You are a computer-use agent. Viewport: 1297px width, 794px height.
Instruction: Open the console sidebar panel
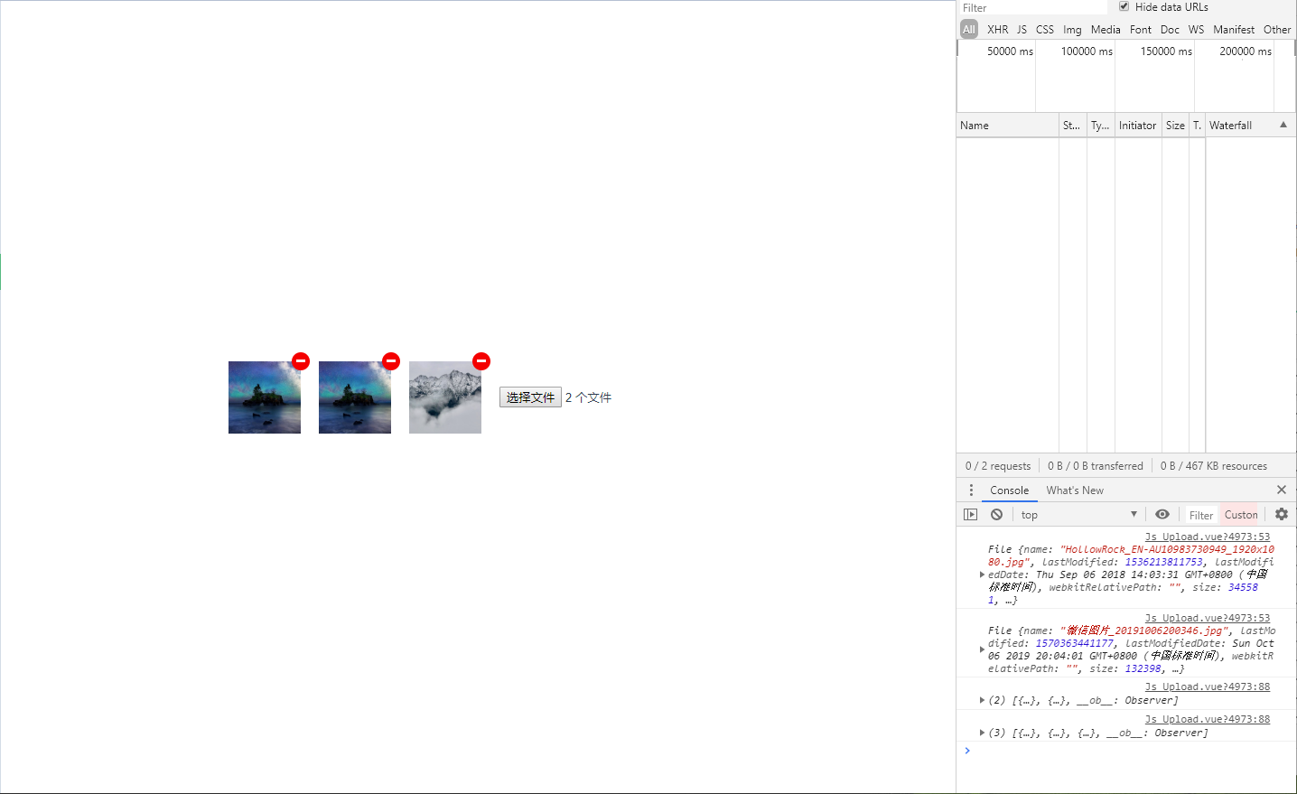click(x=971, y=514)
